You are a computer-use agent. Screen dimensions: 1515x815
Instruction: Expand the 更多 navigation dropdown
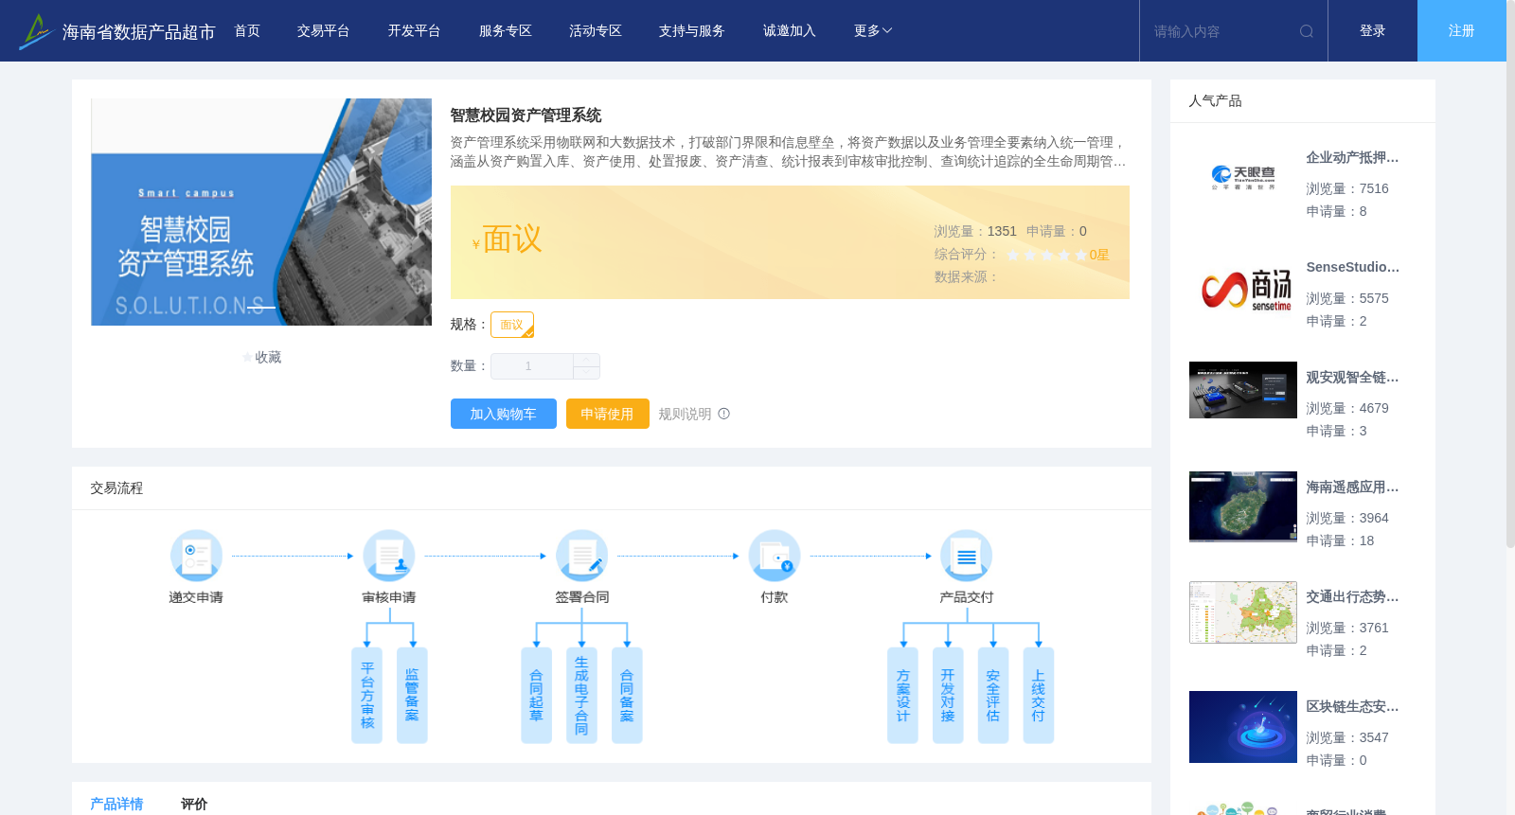tap(872, 31)
